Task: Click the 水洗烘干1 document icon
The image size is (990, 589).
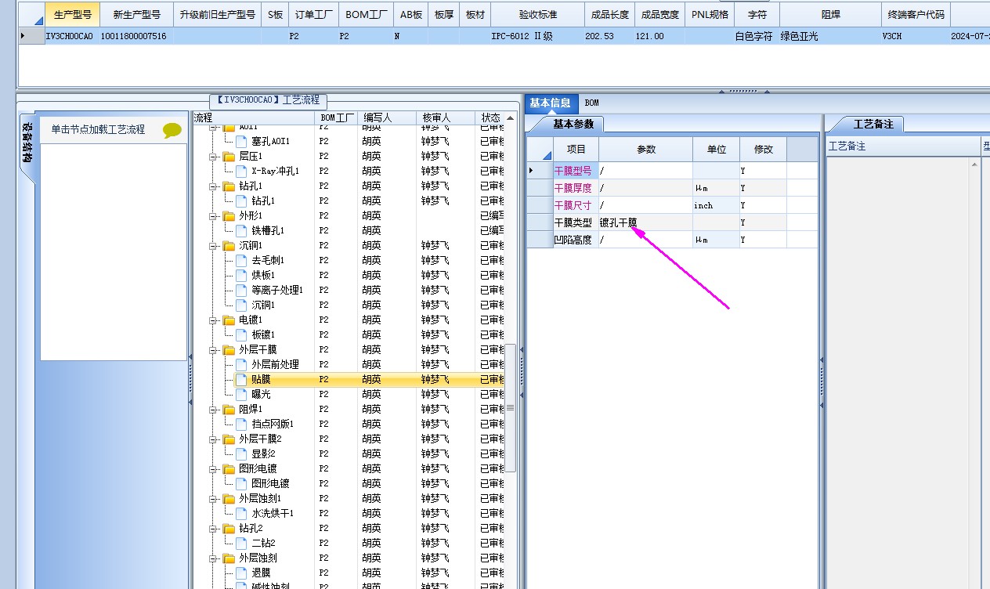Action: click(241, 513)
